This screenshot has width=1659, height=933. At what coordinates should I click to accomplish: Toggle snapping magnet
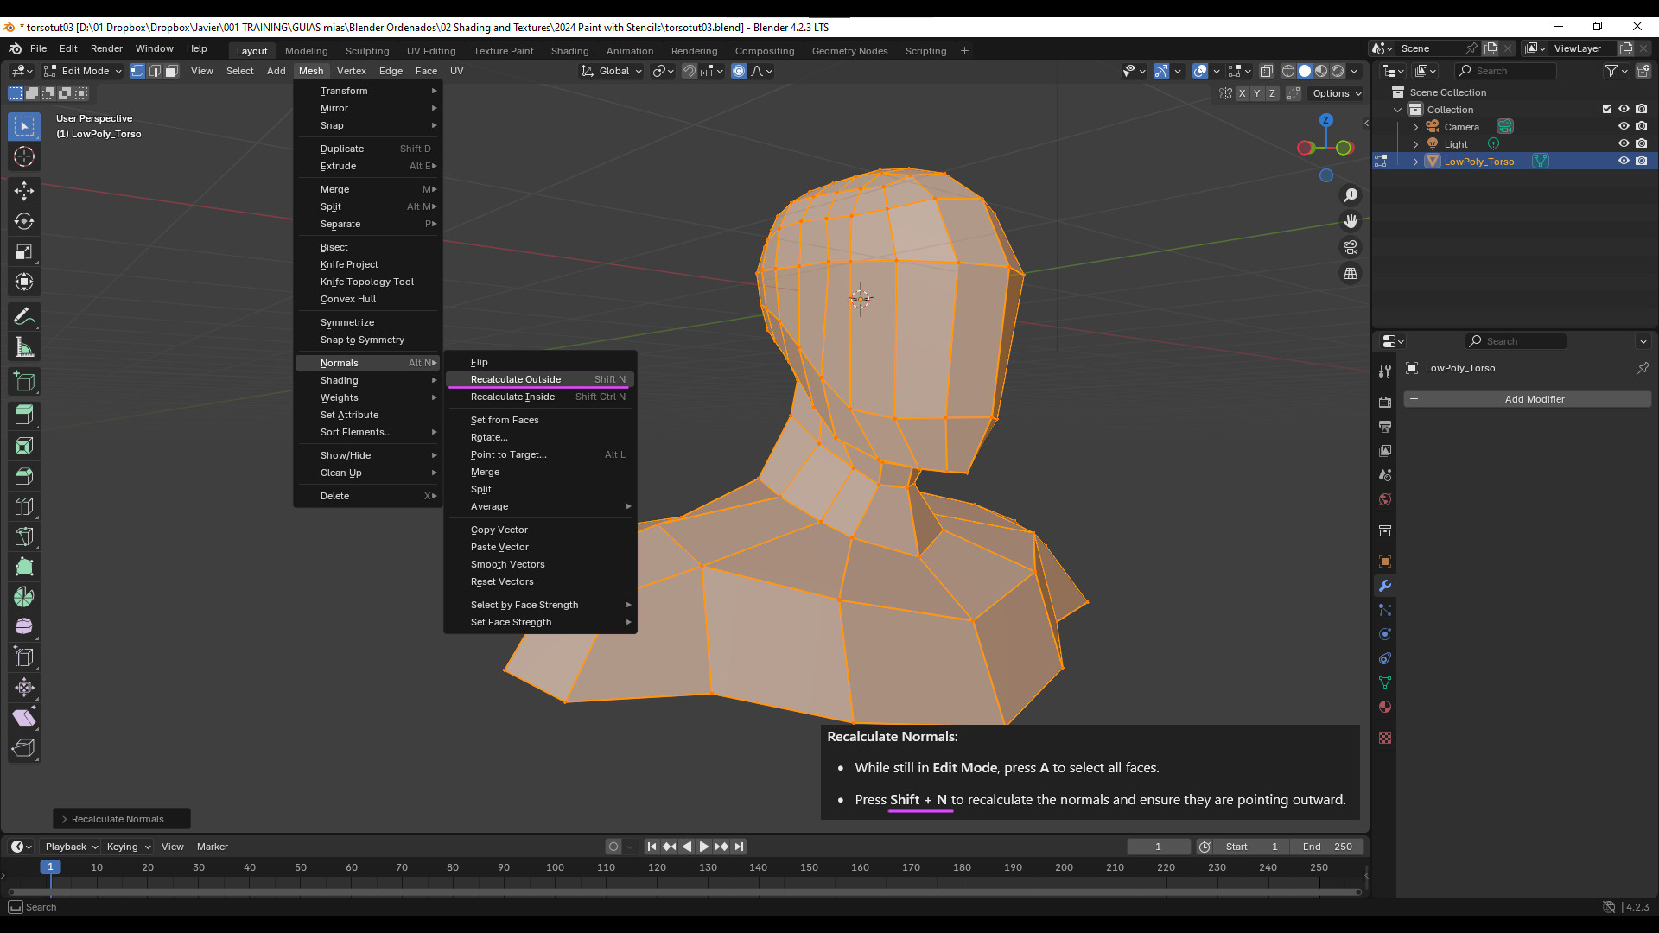(689, 71)
